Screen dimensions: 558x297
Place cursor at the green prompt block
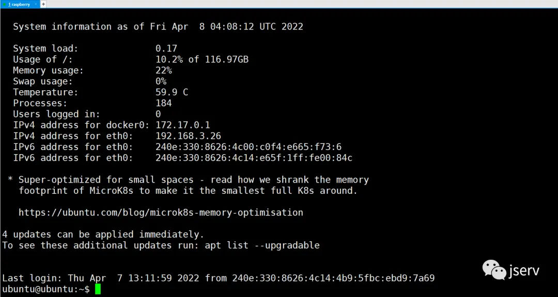pos(98,289)
